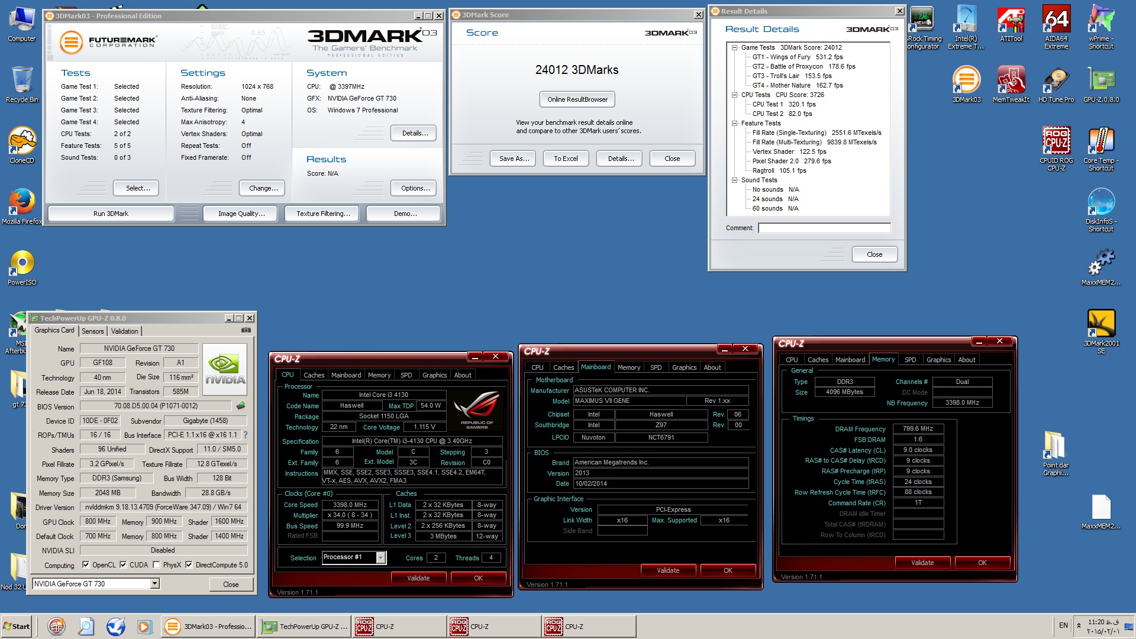Toggle the CUDA checkbox in GPU-Z
Viewport: 1136px width, 639px height.
coord(123,564)
